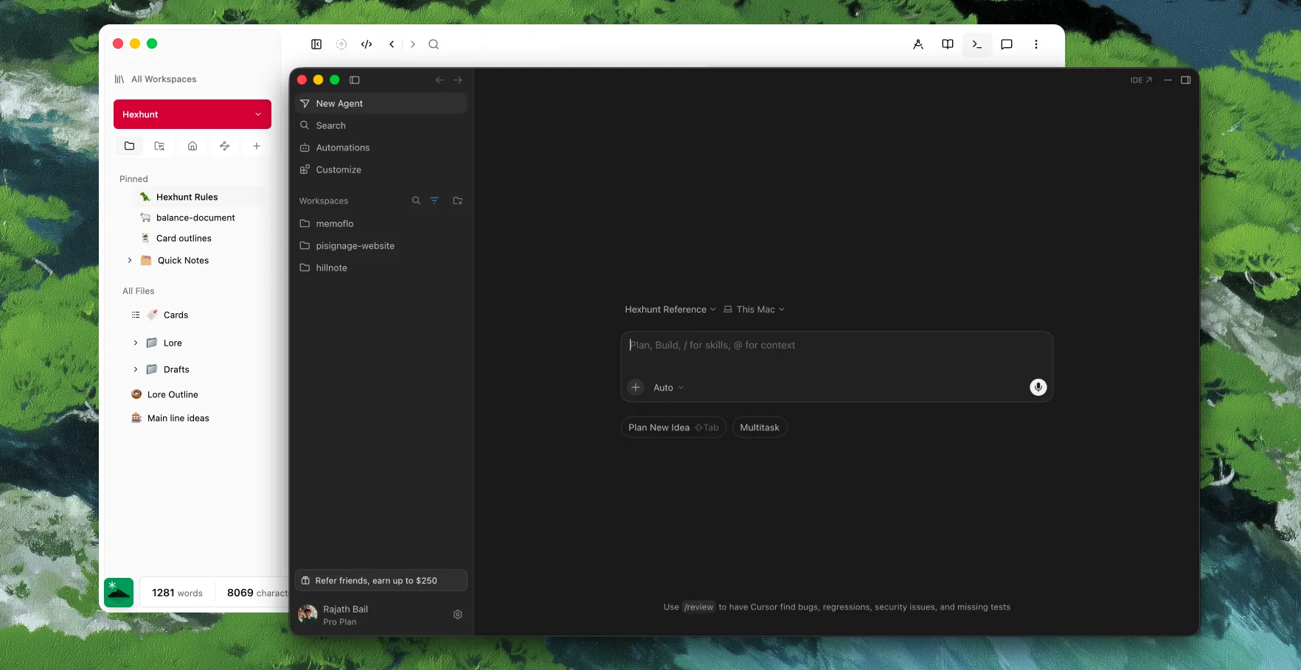This screenshot has height=670, width=1301.
Task: Open Automations in the Cursor sidebar
Action: (381, 147)
